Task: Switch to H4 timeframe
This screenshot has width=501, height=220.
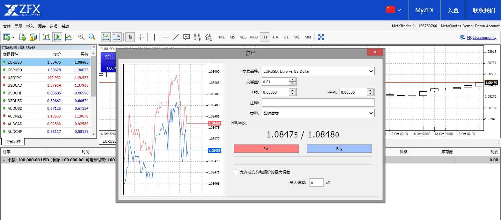Action: 275,37
